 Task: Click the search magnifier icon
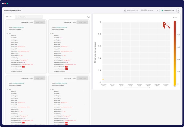[x=18, y=17]
